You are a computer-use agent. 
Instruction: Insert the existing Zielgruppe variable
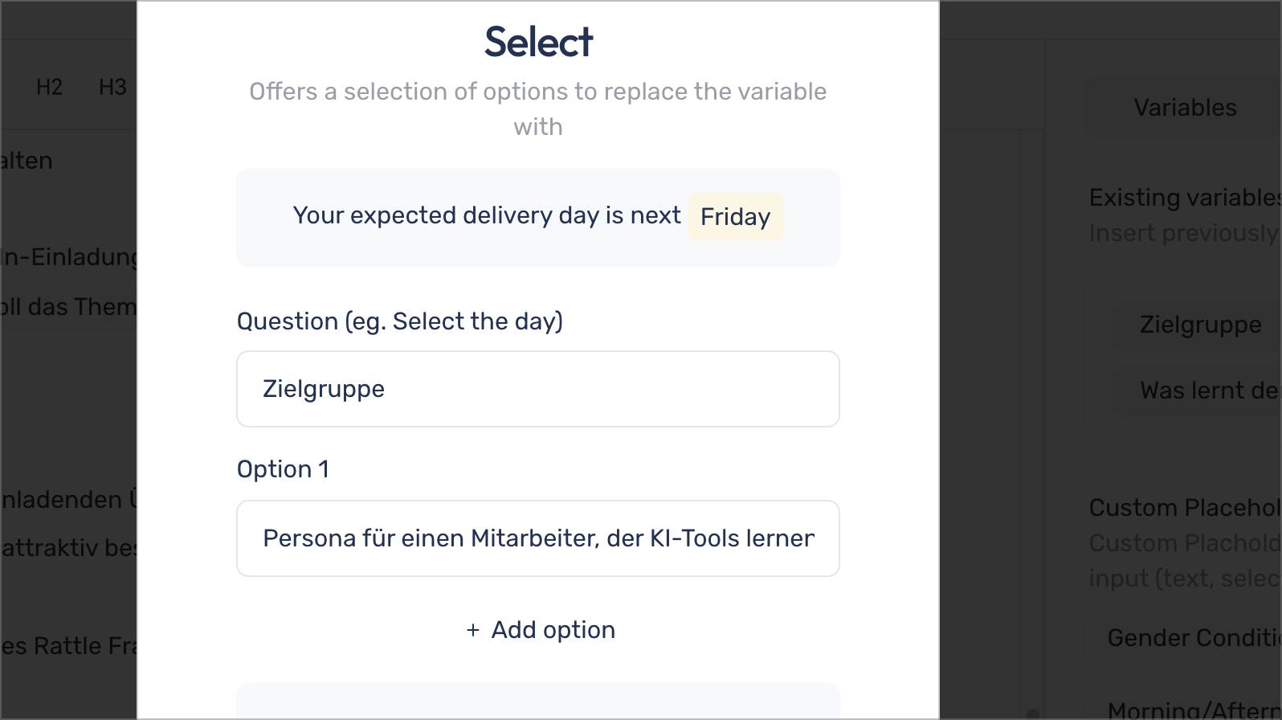(x=1200, y=325)
